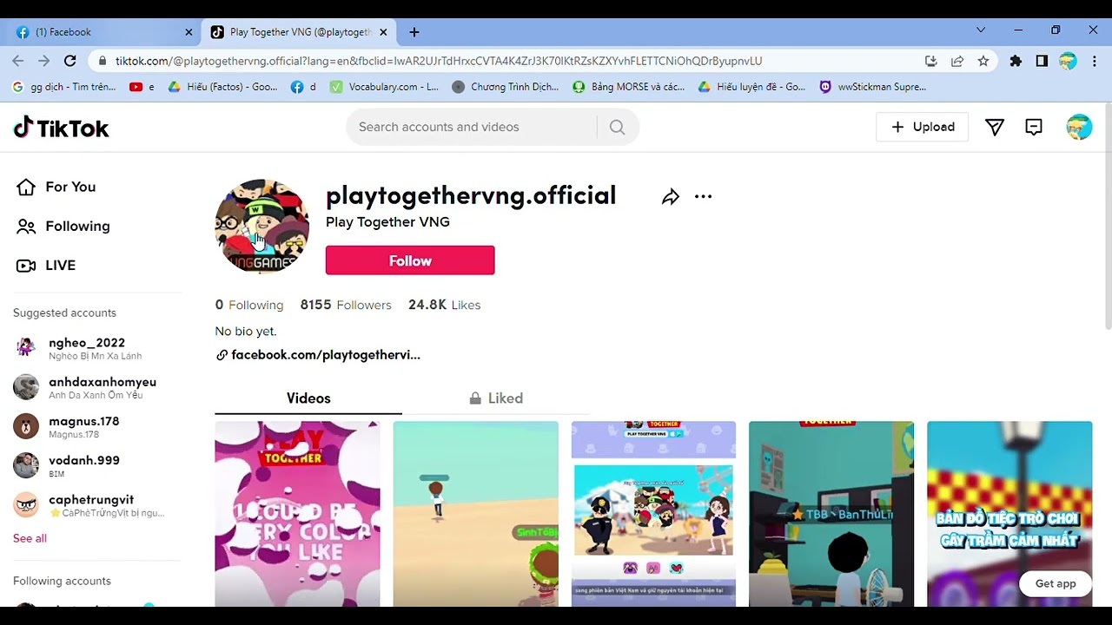Open Chrome extensions puzzle icon
This screenshot has height=625, width=1112.
[1016, 61]
